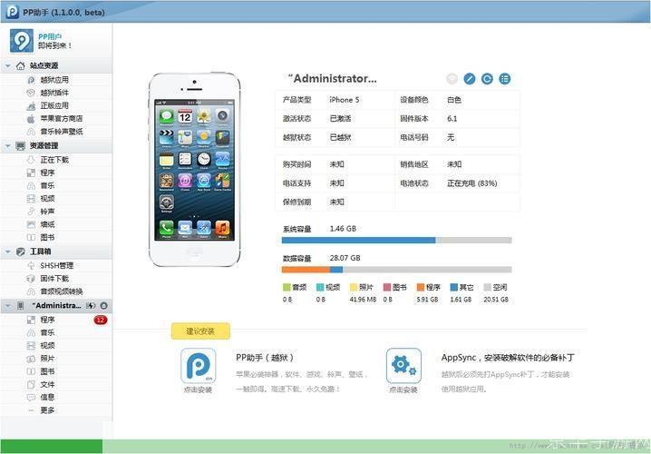Click the iPhone 5 product type value
This screenshot has height=454, width=651.
(x=345, y=100)
